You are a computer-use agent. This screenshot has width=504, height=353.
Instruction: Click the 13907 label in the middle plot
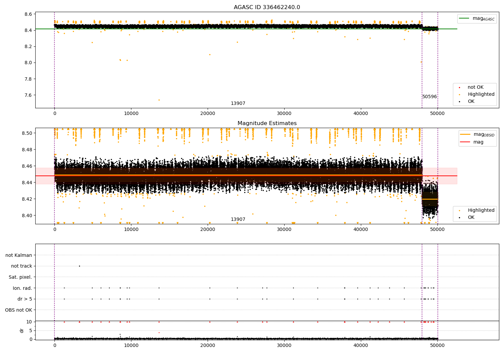coord(238,220)
